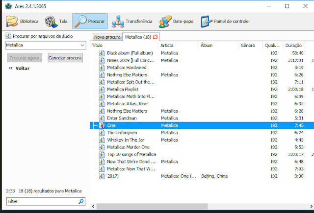Viewport: 314px width, 213px height.
Task: Click the scrollbar right arrow
Action: (x=312, y=206)
